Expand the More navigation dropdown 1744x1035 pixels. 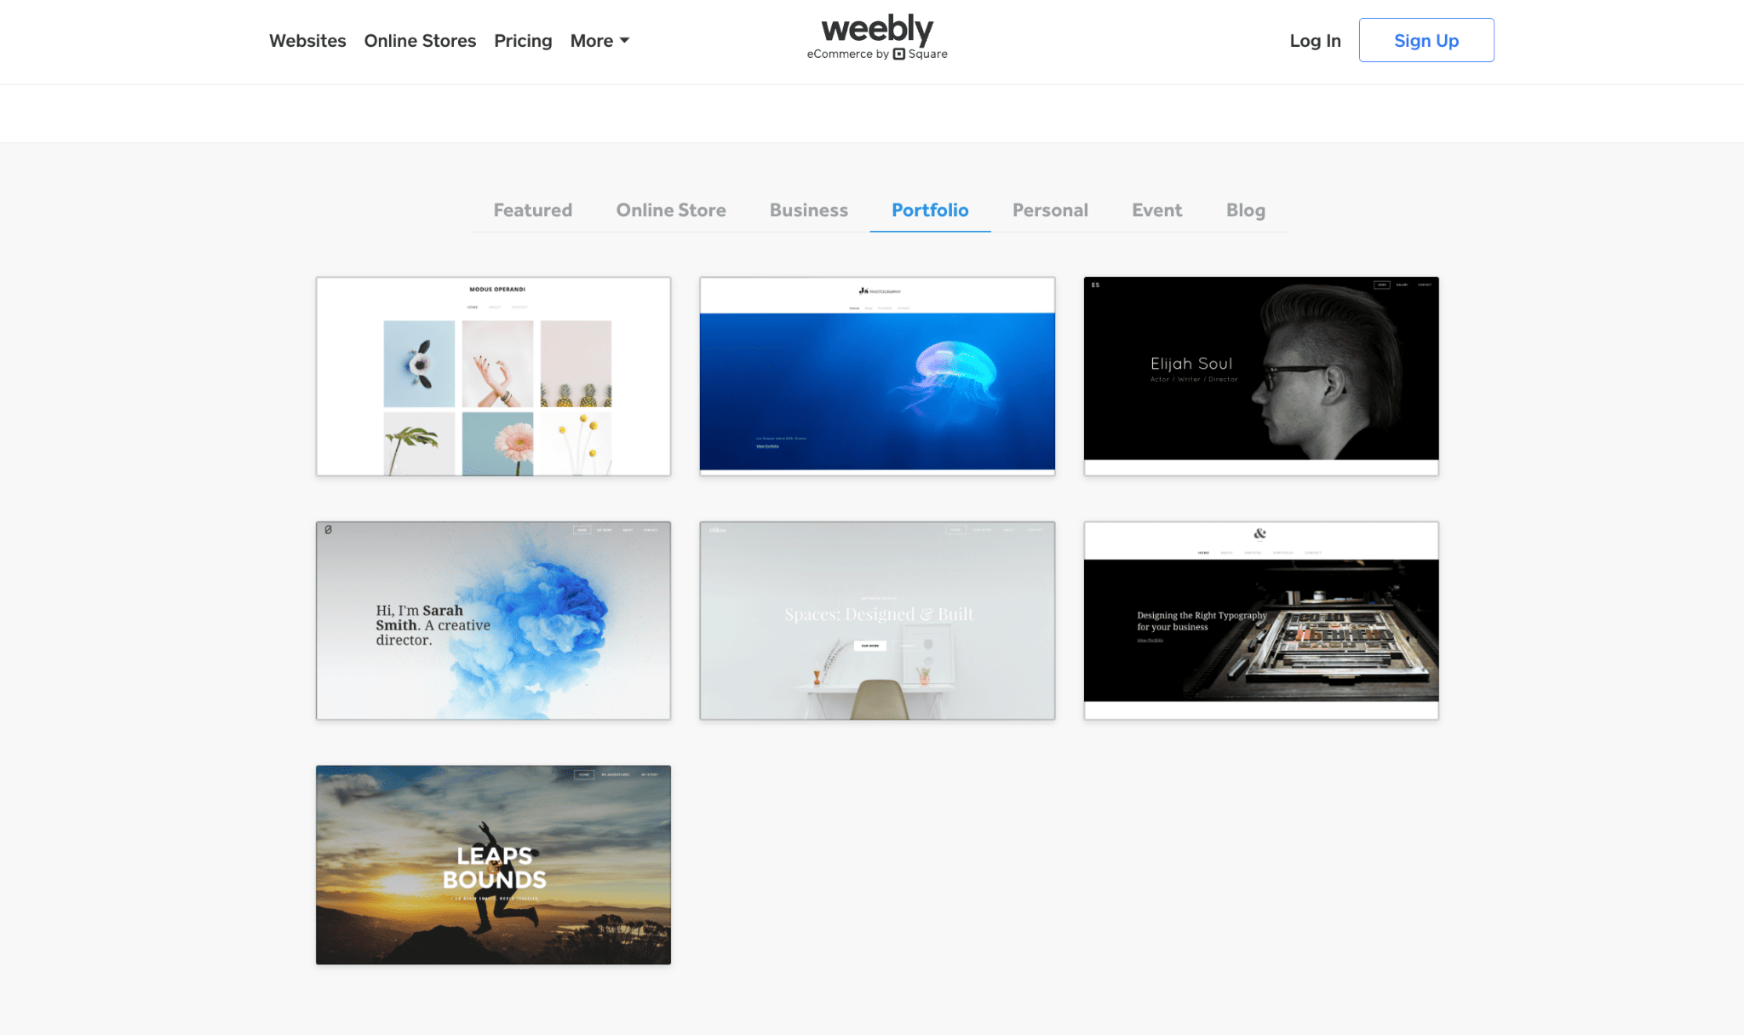[x=596, y=39]
